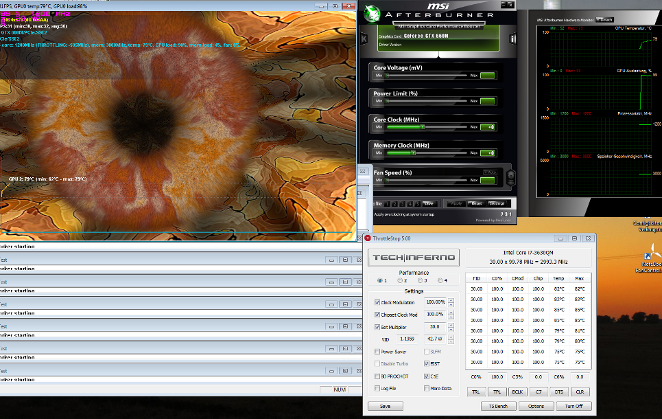Toggle the fan speed Auto button
This screenshot has width=662, height=419.
click(x=490, y=172)
